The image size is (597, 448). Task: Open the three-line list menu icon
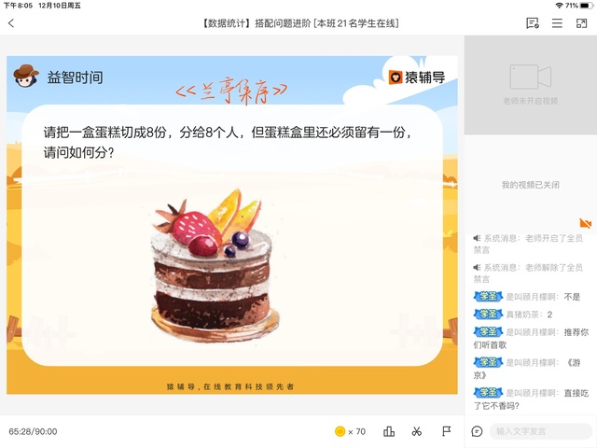tap(557, 23)
